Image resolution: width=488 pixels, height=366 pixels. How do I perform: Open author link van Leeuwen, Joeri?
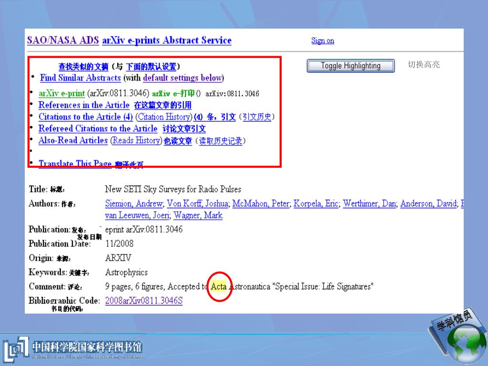coord(137,215)
